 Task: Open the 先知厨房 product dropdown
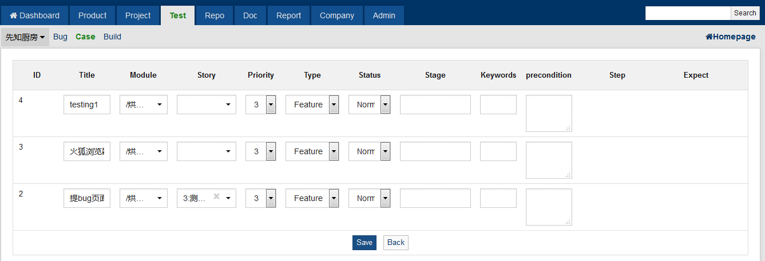coord(25,37)
